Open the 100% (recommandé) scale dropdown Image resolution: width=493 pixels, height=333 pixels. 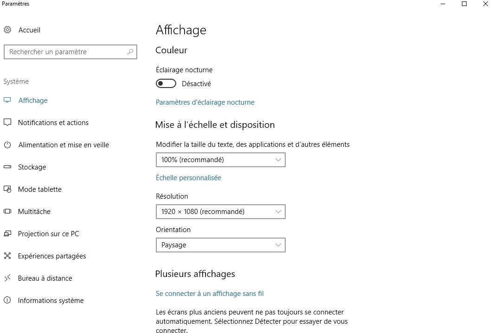(220, 160)
